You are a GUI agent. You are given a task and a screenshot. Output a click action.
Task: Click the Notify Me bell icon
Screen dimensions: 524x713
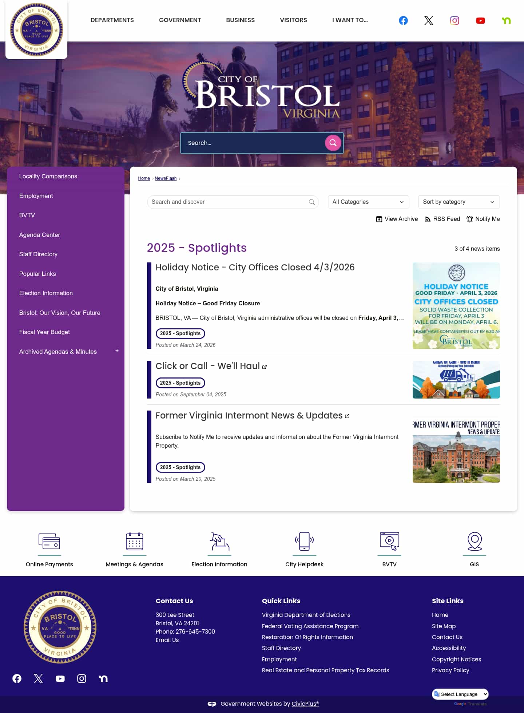click(x=470, y=219)
